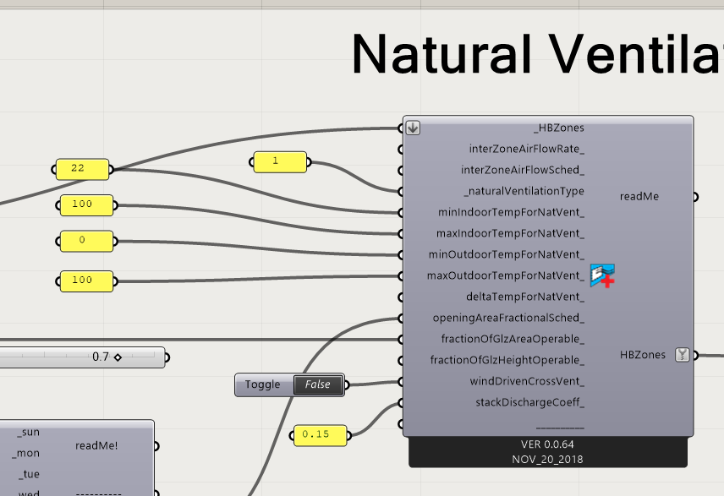
Task: Click the HBZones output parameter
Action: (x=643, y=355)
